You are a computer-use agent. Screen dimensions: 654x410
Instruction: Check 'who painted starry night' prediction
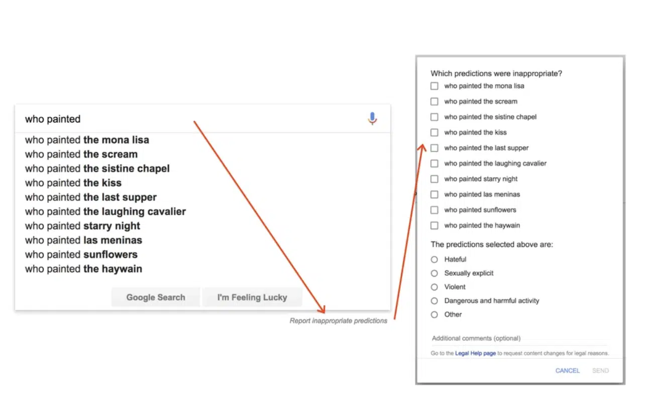click(434, 179)
